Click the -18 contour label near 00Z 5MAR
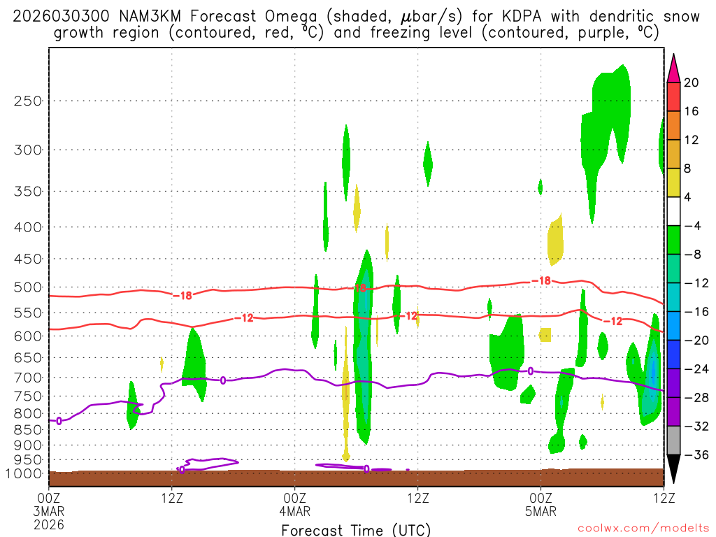The width and height of the screenshot is (716, 537). pos(542,281)
